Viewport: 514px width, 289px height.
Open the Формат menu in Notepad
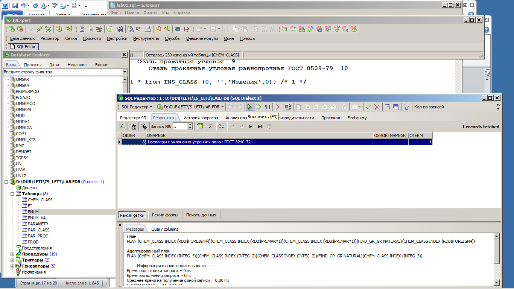(x=151, y=12)
